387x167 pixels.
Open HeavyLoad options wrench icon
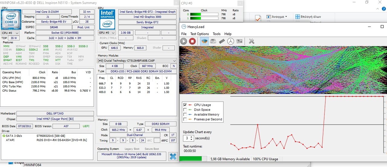(x=252, y=41)
